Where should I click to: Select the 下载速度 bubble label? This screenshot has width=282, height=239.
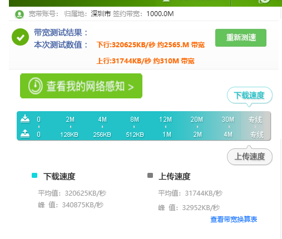(x=250, y=96)
